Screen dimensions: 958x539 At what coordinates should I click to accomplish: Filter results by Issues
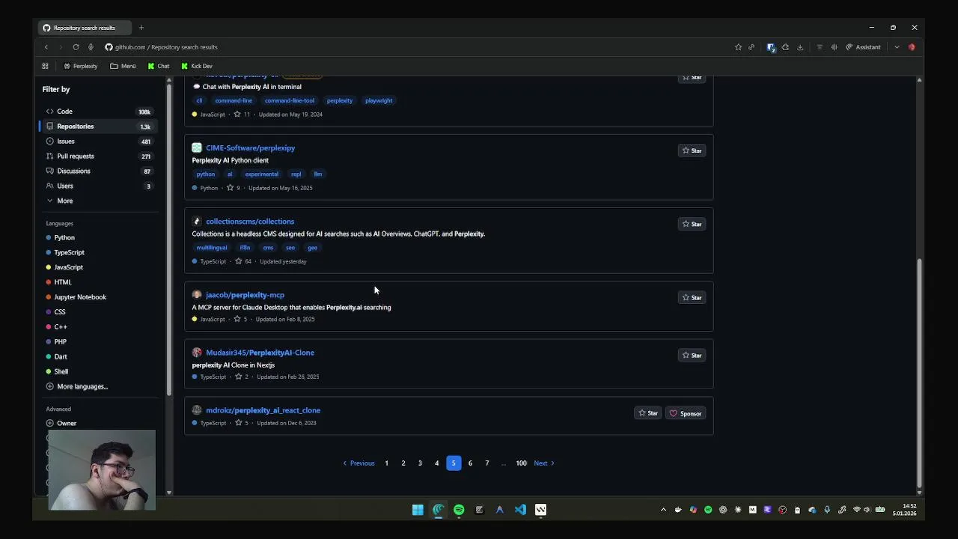coord(98,141)
